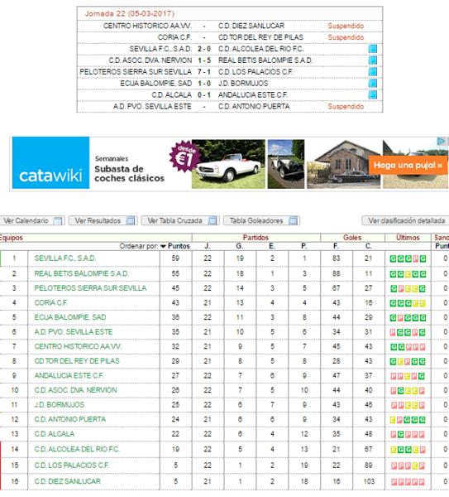Open Ver Tabla Cruzada
This screenshot has width=449, height=497.
point(180,220)
